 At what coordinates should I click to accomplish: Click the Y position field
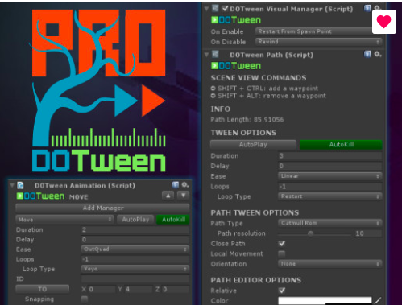pyautogui.click(x=138, y=289)
